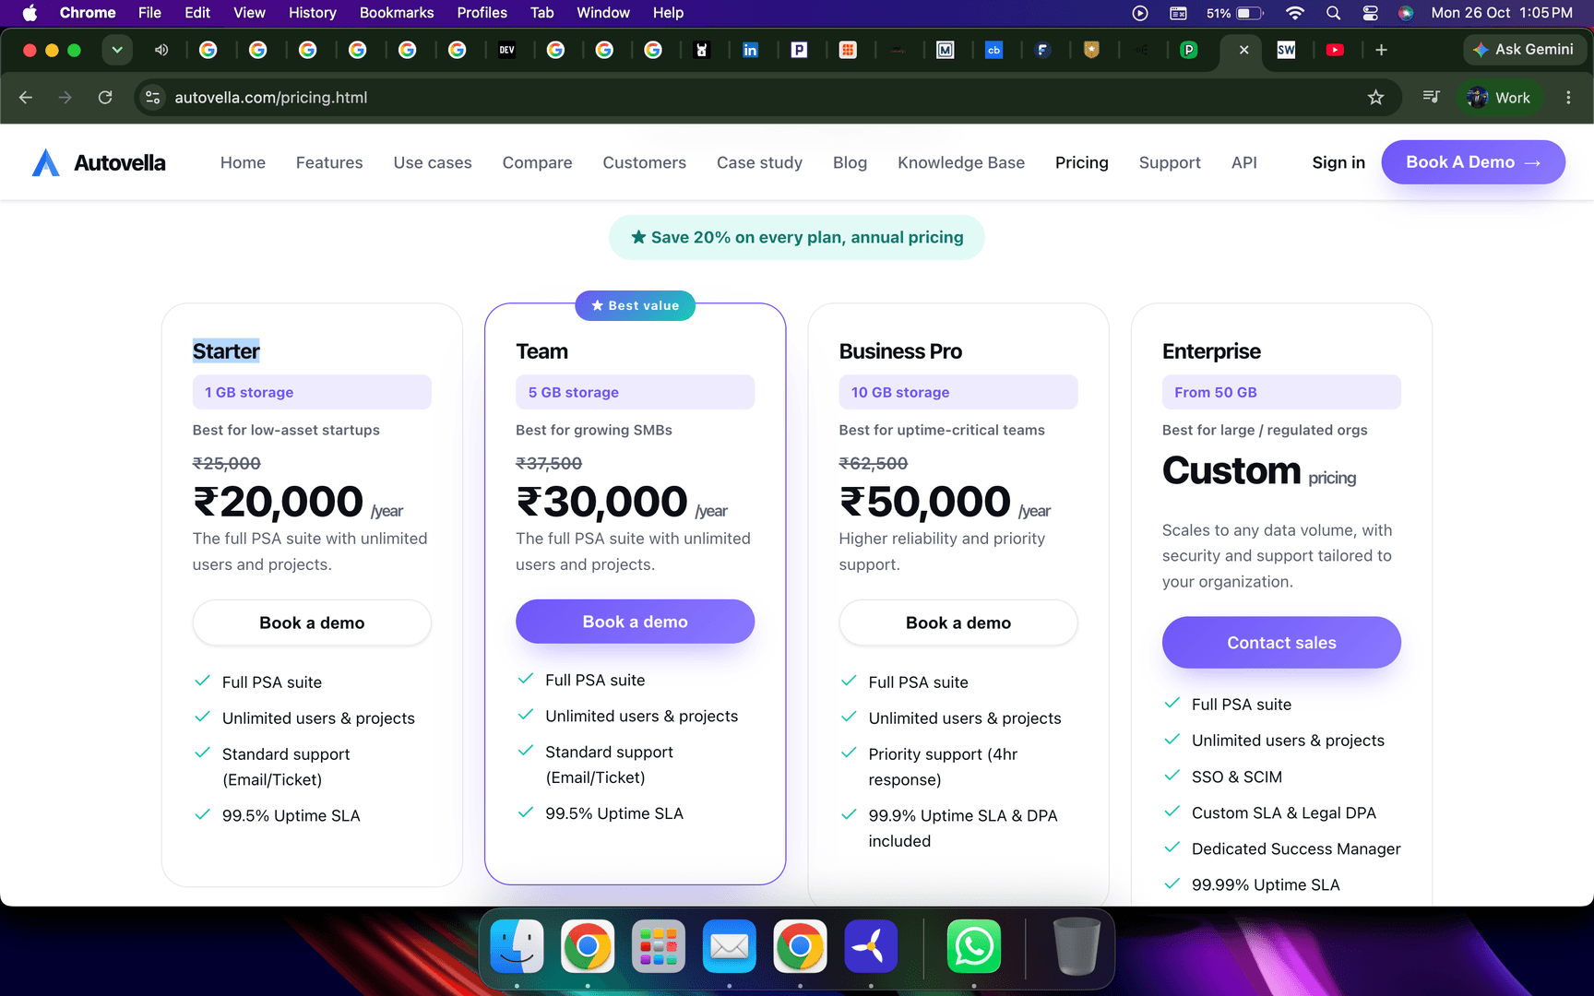1594x996 pixels.
Task: Open the media control icon in toolbar
Action: click(1431, 97)
